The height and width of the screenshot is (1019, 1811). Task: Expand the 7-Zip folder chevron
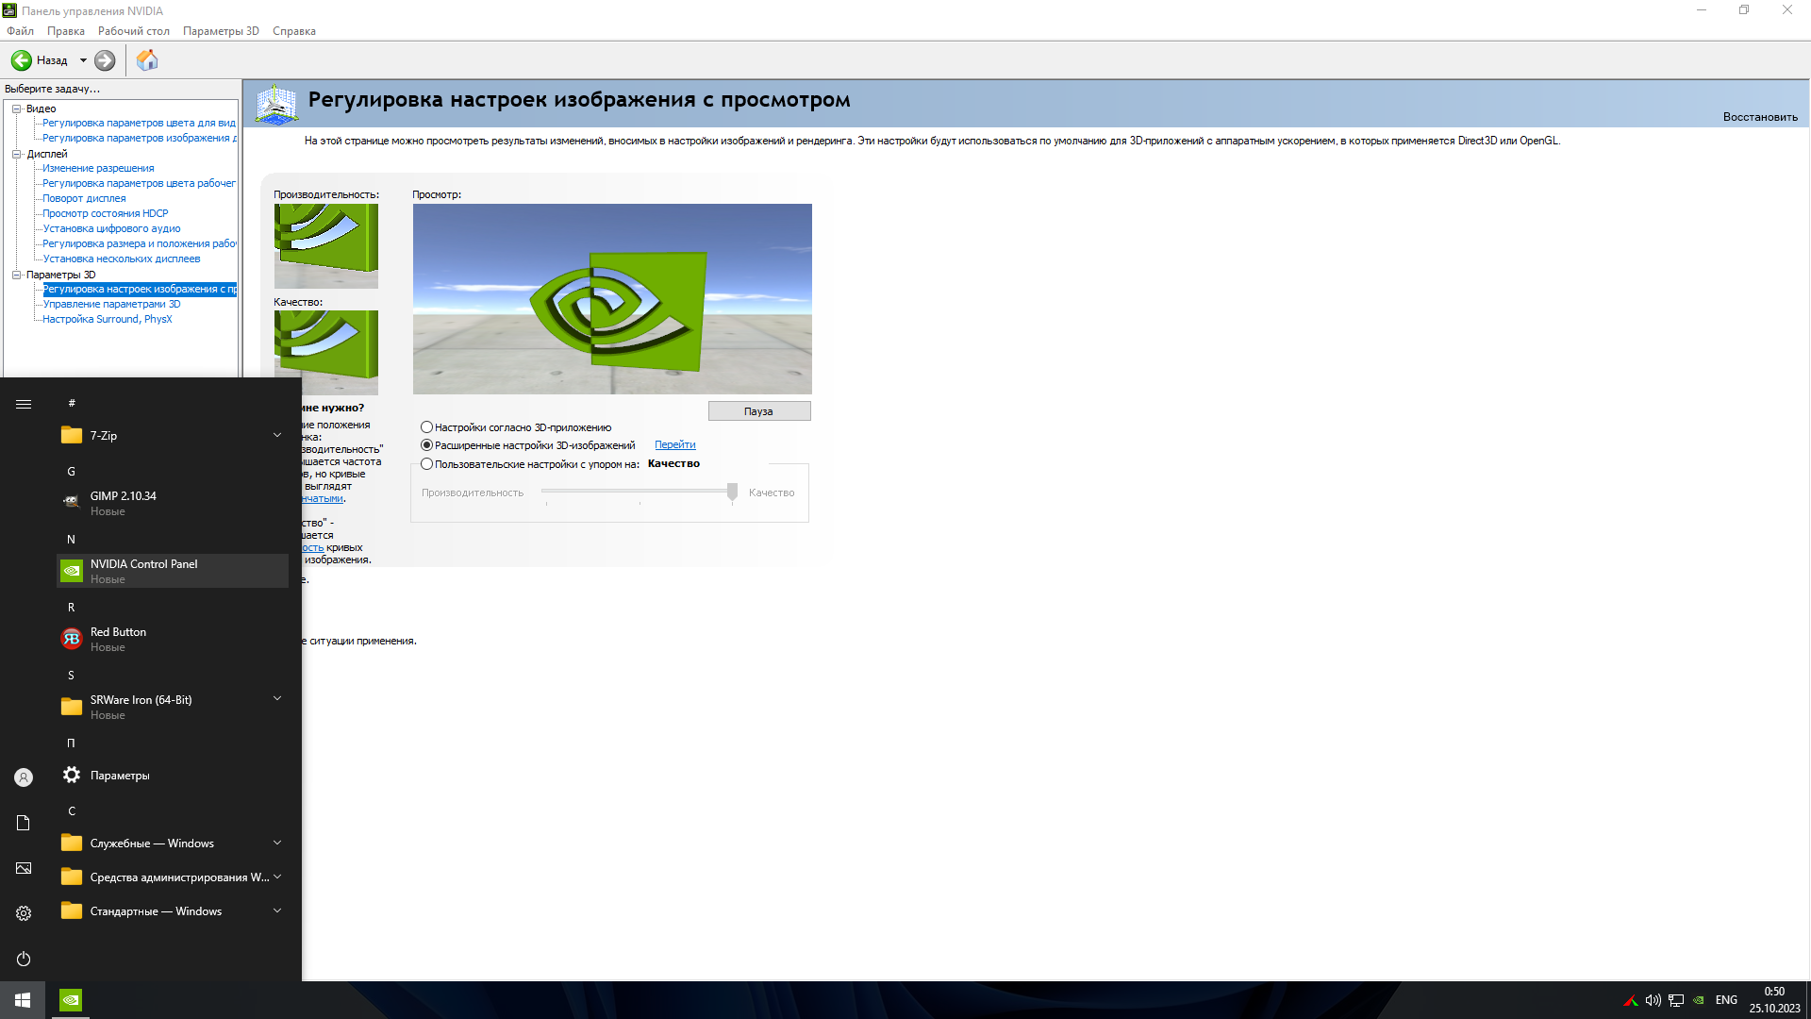(277, 435)
